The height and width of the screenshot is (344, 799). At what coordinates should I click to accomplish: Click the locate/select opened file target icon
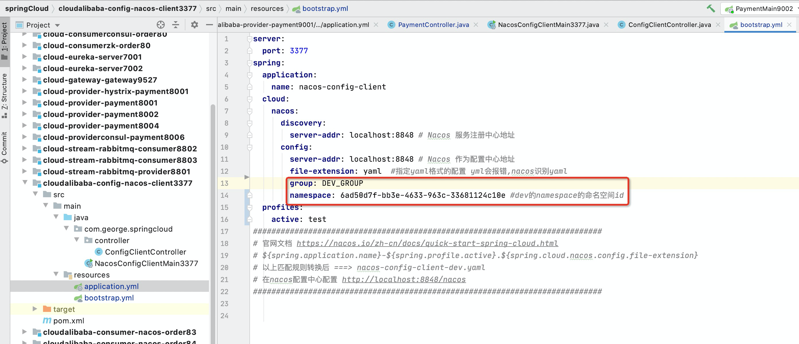[161, 25]
